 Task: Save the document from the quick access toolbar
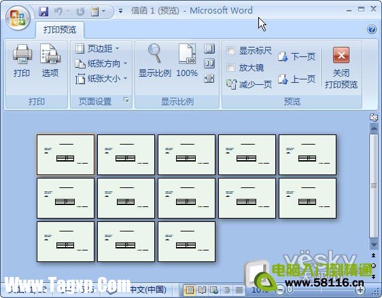pyautogui.click(x=44, y=11)
